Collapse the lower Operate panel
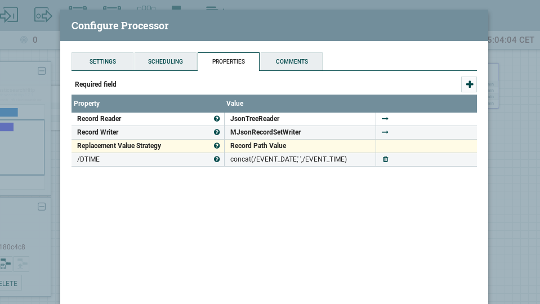 42,207
